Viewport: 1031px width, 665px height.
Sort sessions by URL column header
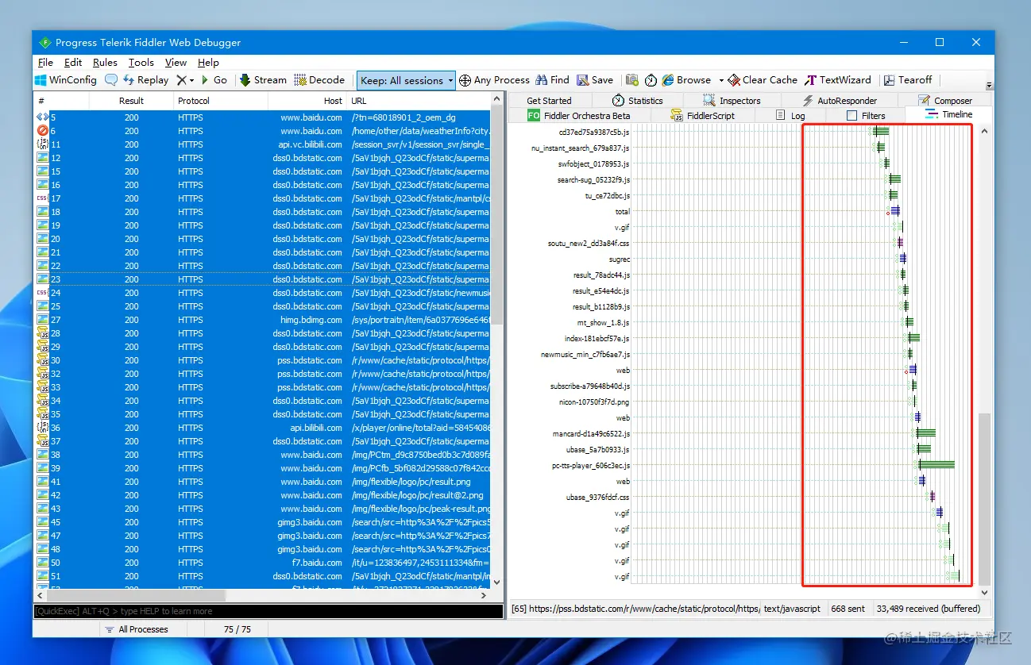click(x=419, y=101)
